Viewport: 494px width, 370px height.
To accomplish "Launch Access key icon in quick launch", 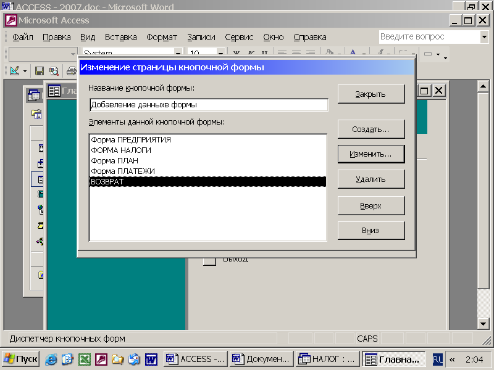I will [x=101, y=360].
